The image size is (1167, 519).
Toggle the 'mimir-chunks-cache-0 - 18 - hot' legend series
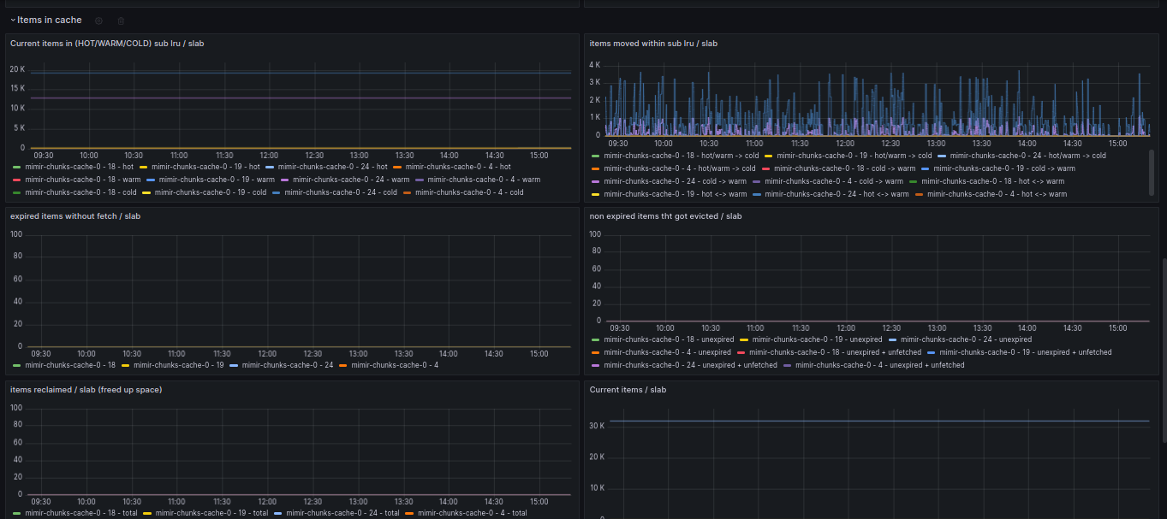(x=79, y=167)
